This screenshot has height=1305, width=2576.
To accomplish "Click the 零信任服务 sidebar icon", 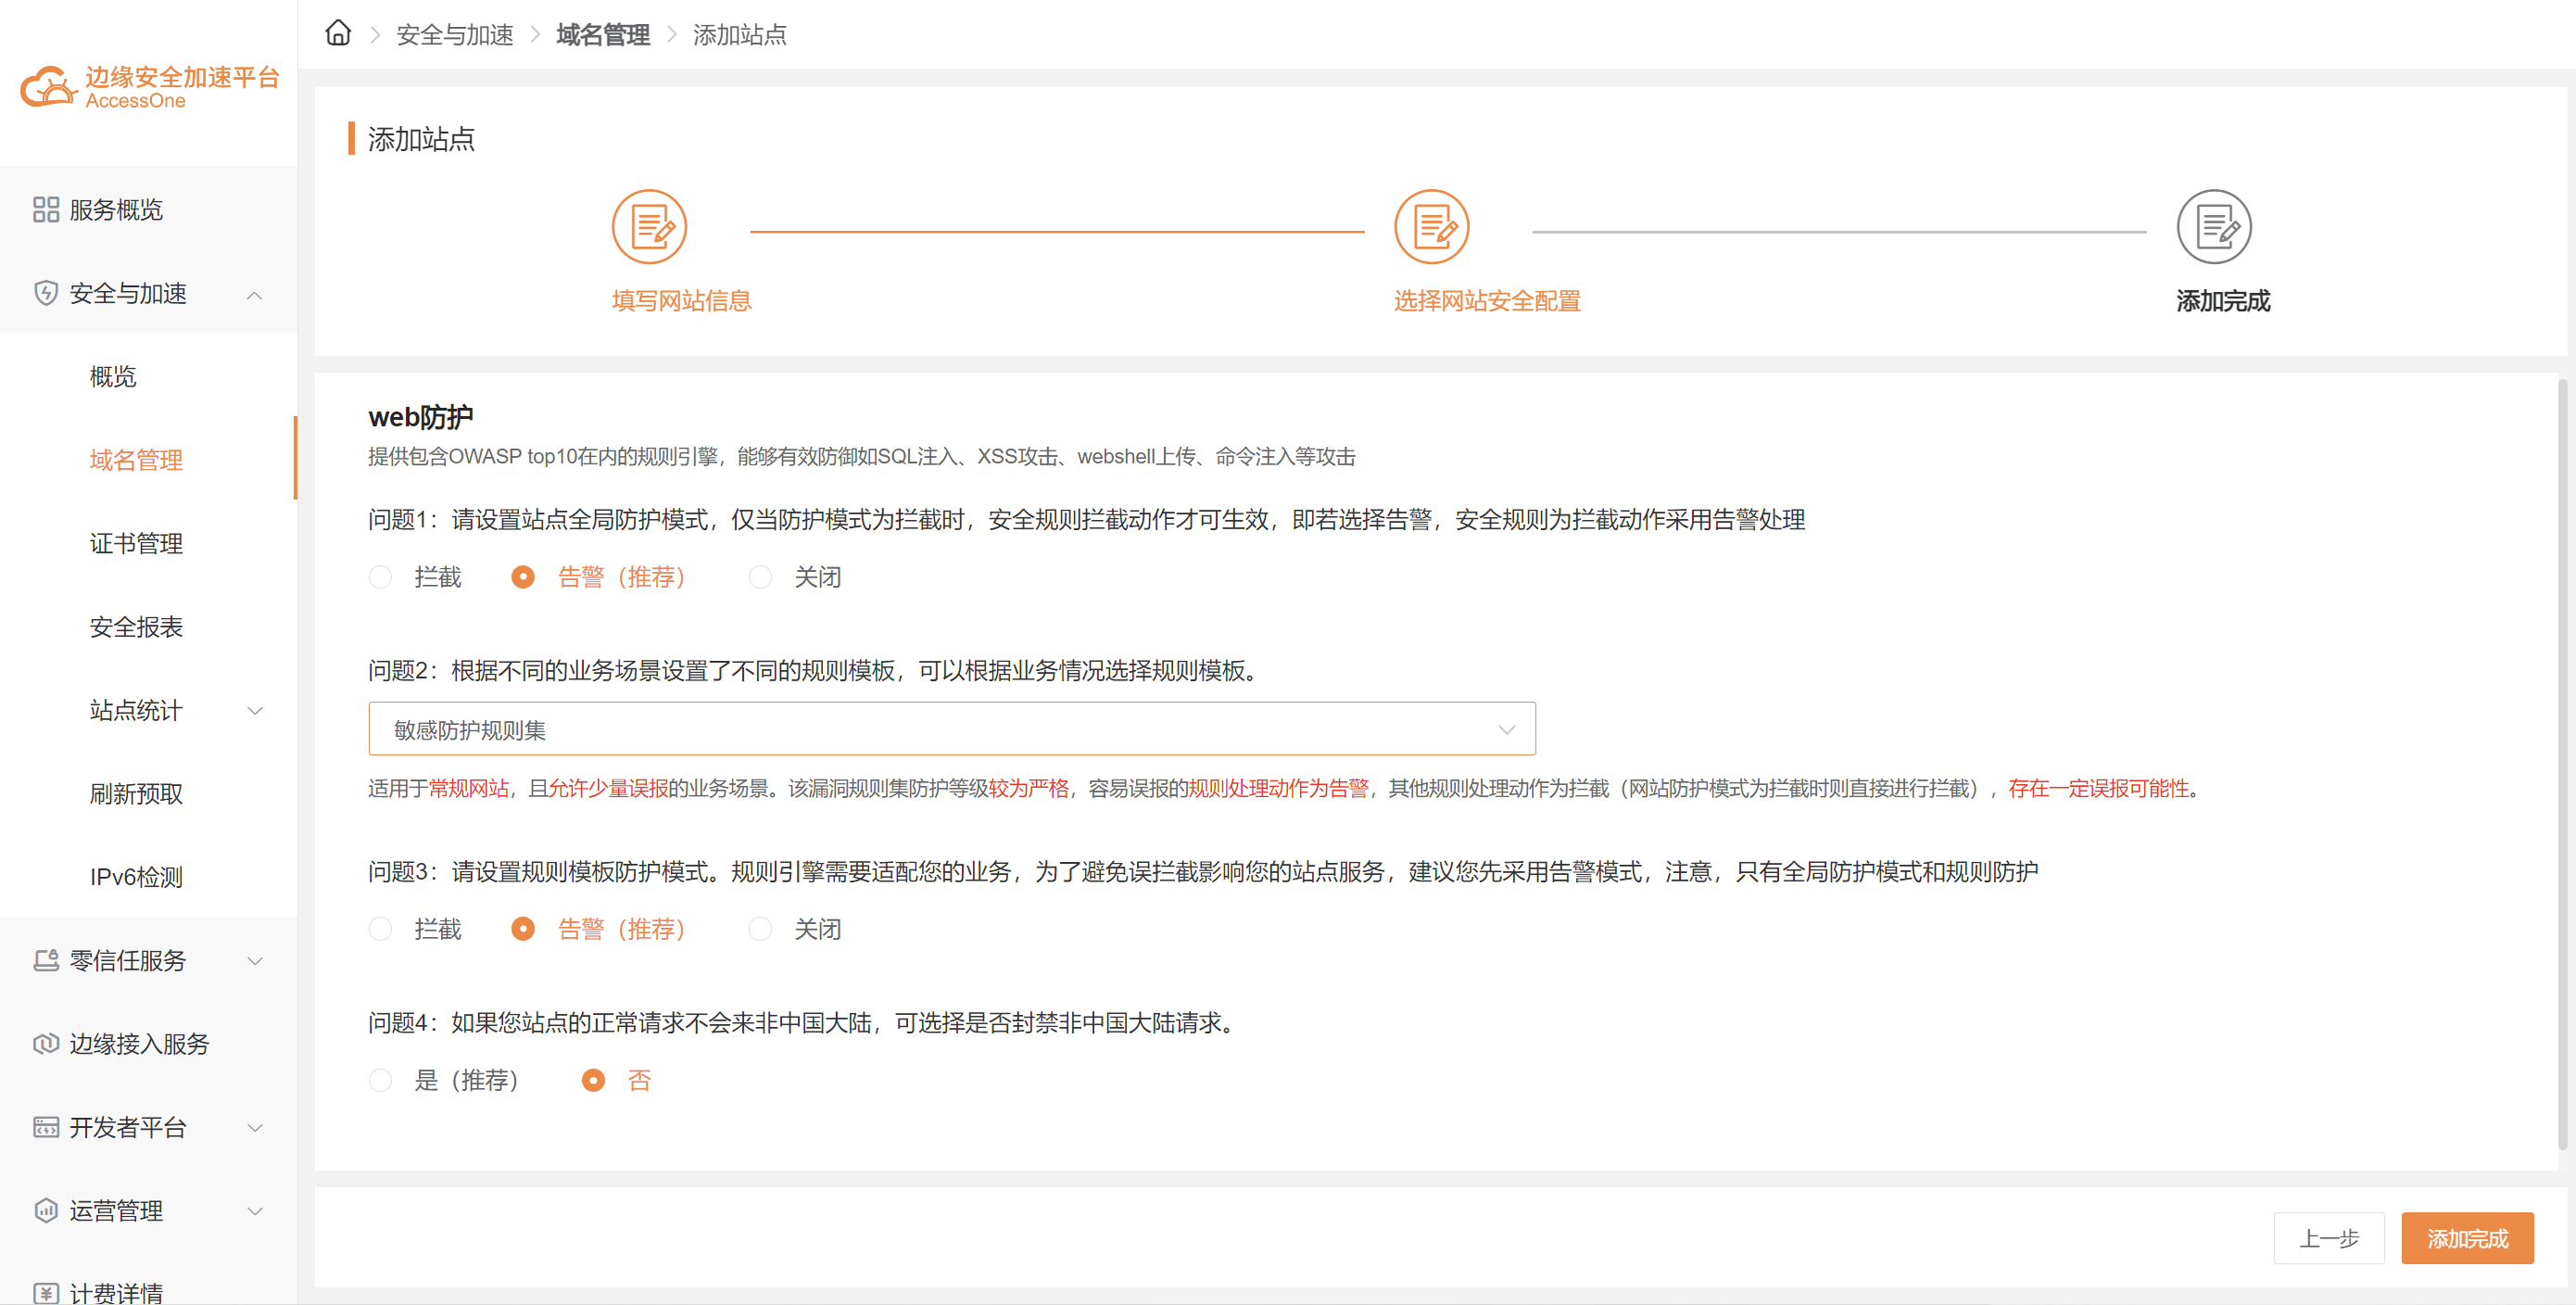I will pos(46,960).
